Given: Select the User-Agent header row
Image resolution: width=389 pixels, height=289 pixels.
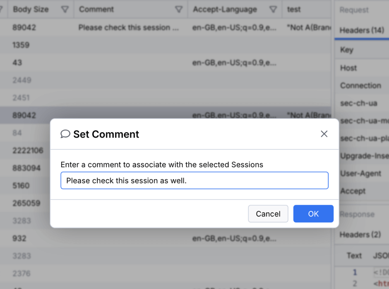Looking at the screenshot, I should [x=362, y=173].
